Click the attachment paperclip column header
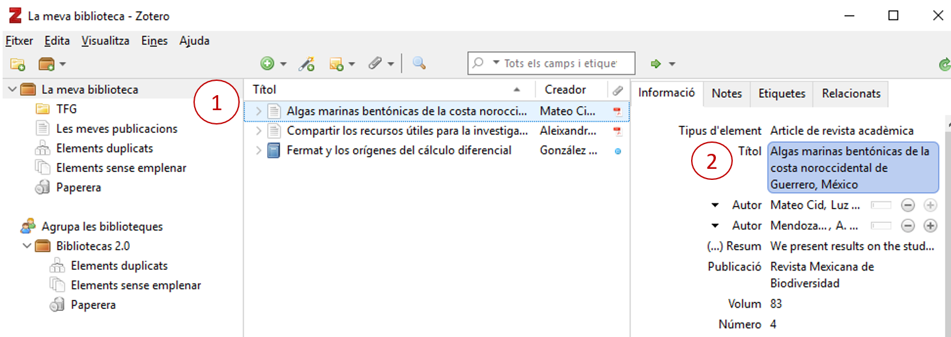Image resolution: width=951 pixels, height=337 pixels. pos(618,90)
